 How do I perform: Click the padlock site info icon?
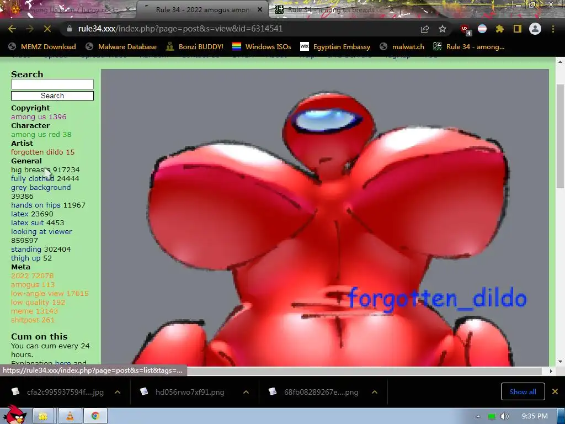tap(70, 29)
